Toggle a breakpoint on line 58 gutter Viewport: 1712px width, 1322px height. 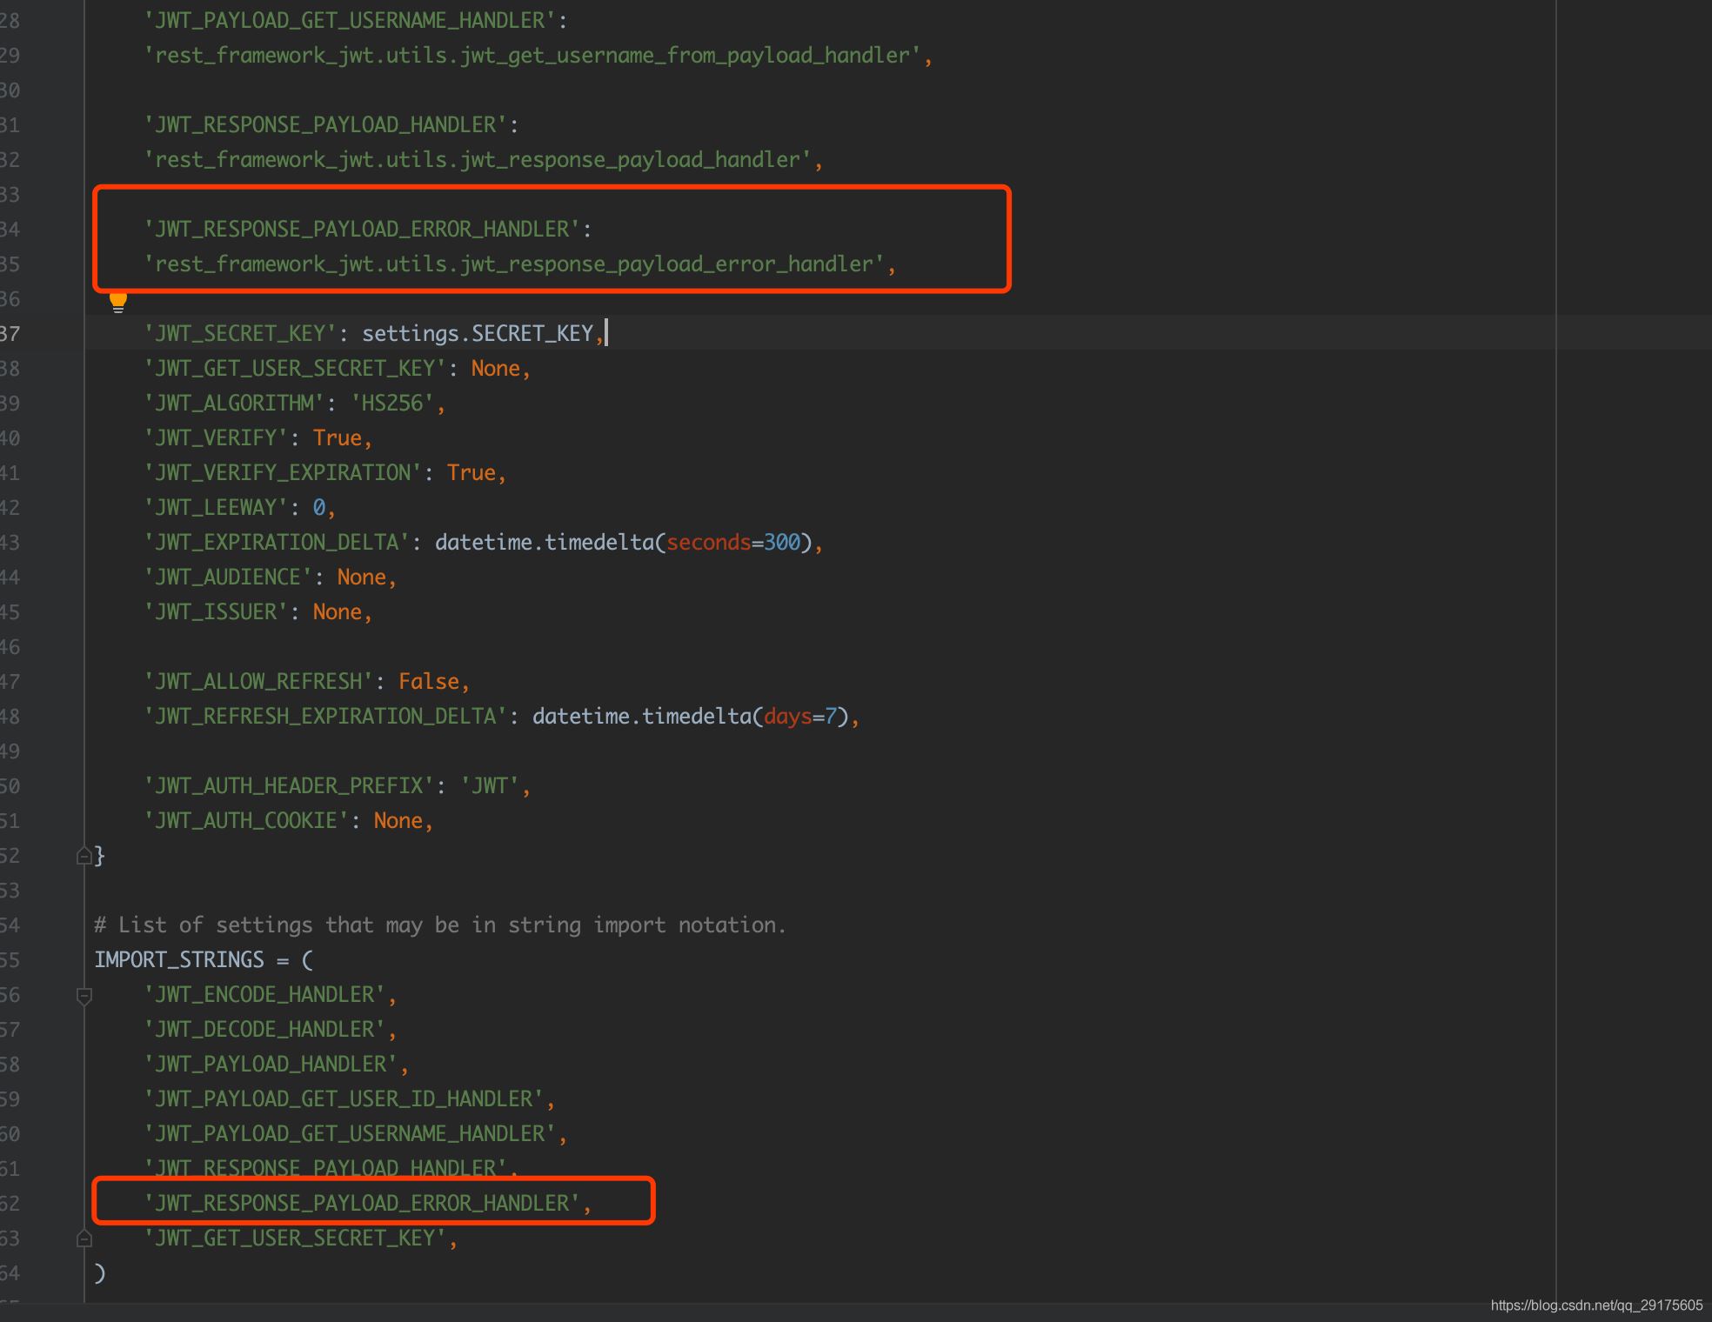tap(48, 1063)
